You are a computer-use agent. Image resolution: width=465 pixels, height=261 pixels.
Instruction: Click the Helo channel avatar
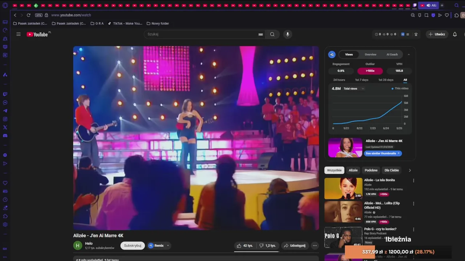(78, 245)
